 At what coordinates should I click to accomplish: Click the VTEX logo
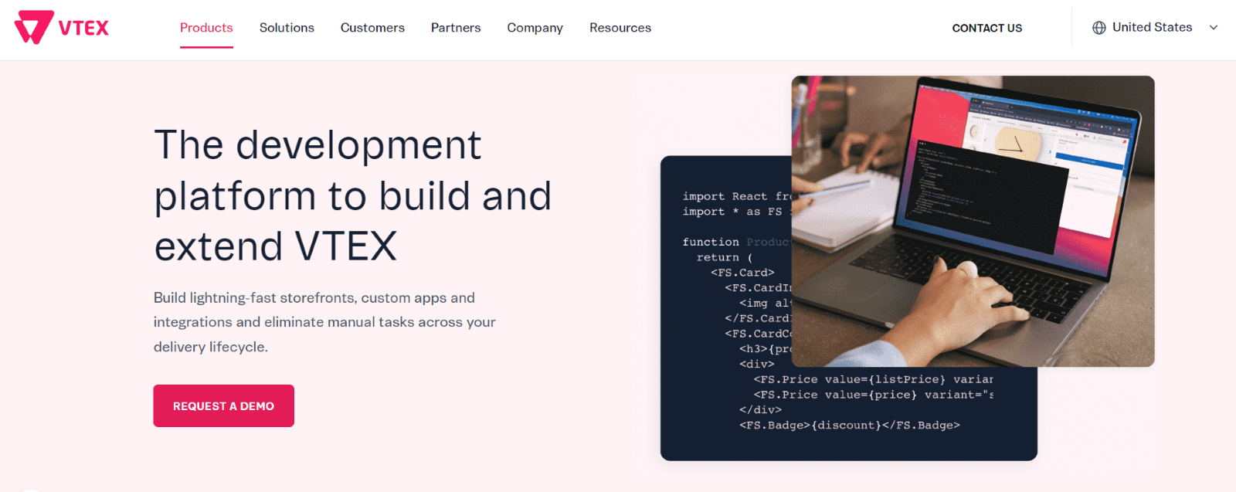(62, 28)
